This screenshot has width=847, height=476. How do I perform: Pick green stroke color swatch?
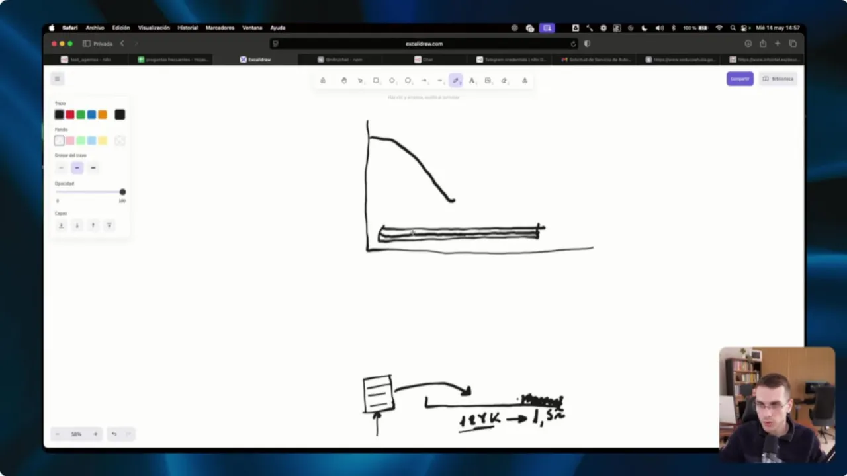pyautogui.click(x=81, y=115)
